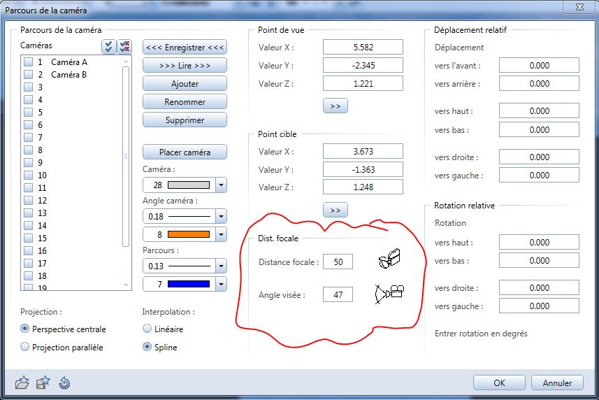This screenshot has width=599, height=400.
Task: Check the box for Caméra B
Action: click(28, 75)
